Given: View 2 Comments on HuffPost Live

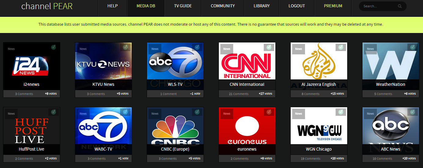Looking at the screenshot, I should 24,159.
